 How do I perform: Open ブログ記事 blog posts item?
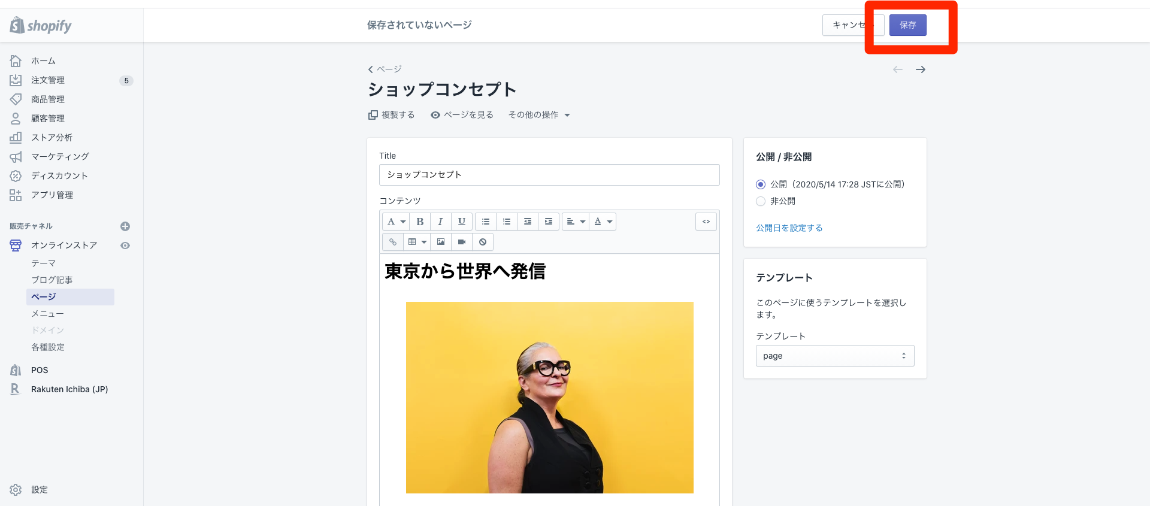[52, 280]
